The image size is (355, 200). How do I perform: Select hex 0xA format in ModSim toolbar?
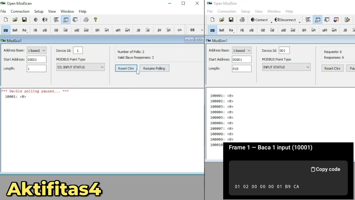pos(222,30)
